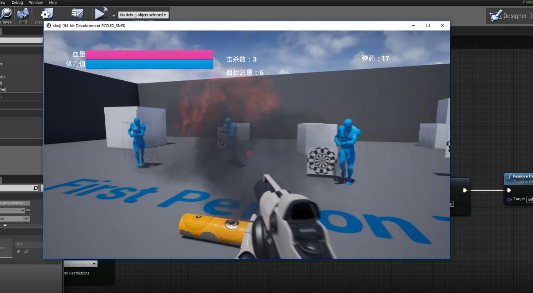
Task: Click the pink health bar
Action: coord(149,55)
